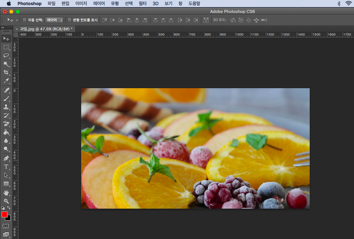Select the Magic Wand tool
This screenshot has height=239, width=354.
[6, 64]
